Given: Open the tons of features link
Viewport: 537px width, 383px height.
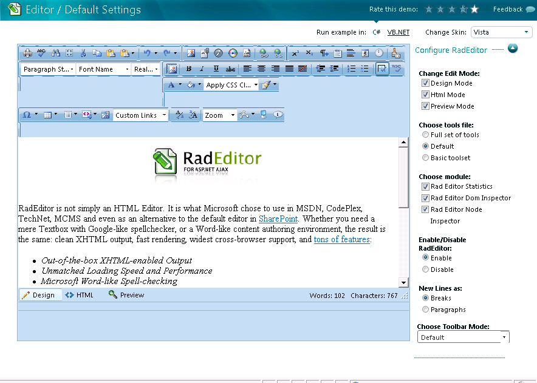Looking at the screenshot, I should pos(342,239).
